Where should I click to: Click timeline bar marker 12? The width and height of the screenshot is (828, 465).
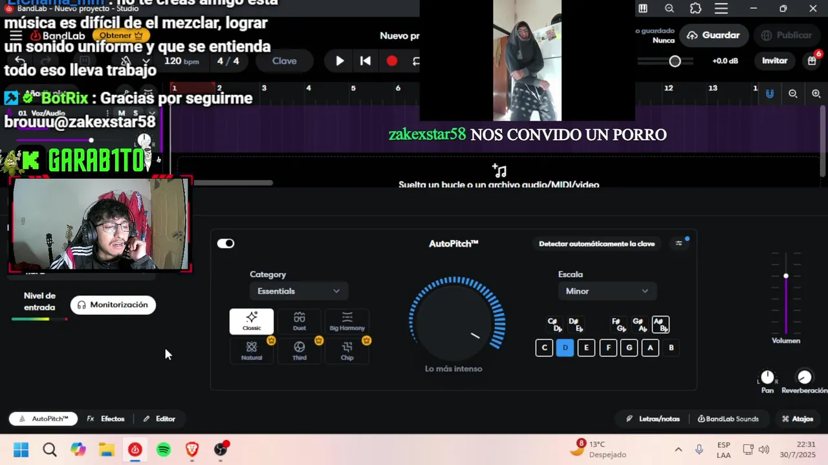click(668, 88)
